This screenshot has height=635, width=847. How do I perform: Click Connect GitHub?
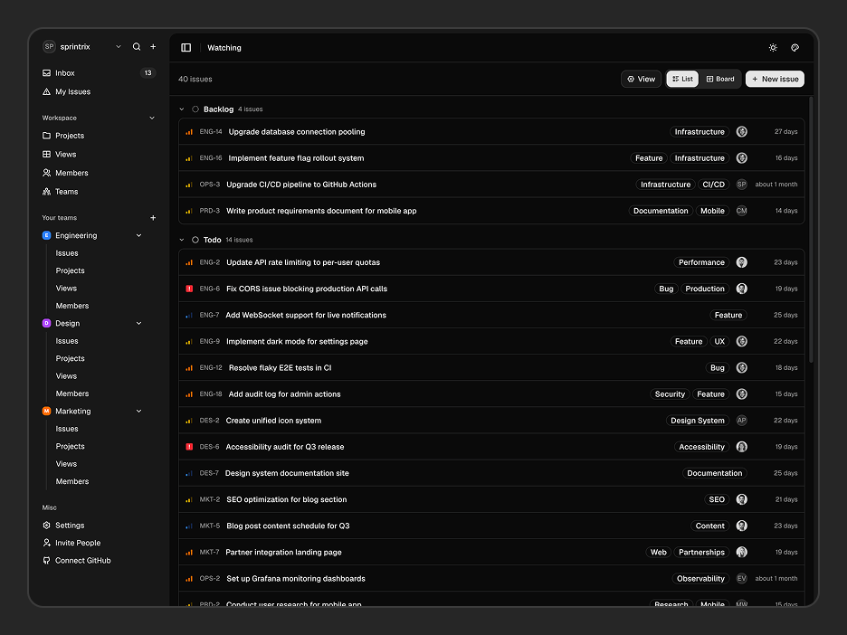99,561
